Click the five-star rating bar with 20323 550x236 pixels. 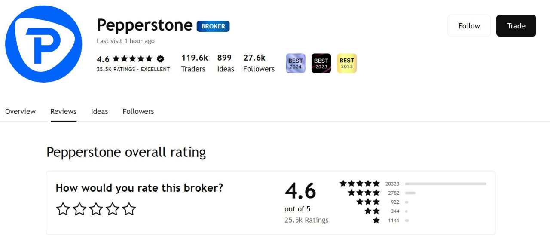tap(413, 184)
